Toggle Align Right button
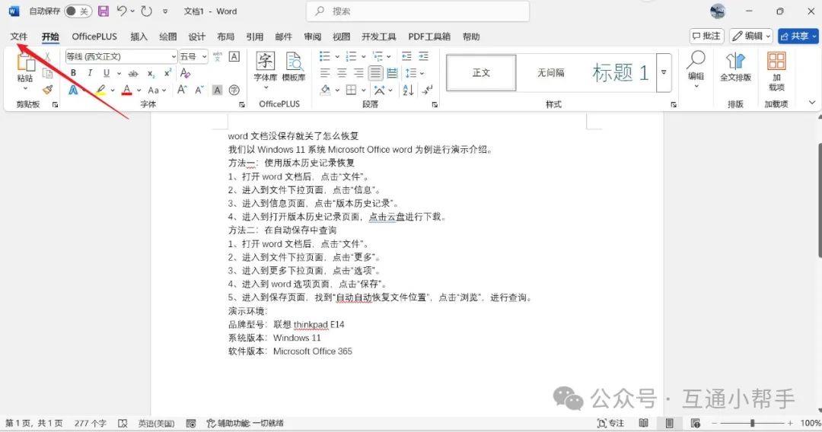This screenshot has height=432, width=822. [x=358, y=73]
